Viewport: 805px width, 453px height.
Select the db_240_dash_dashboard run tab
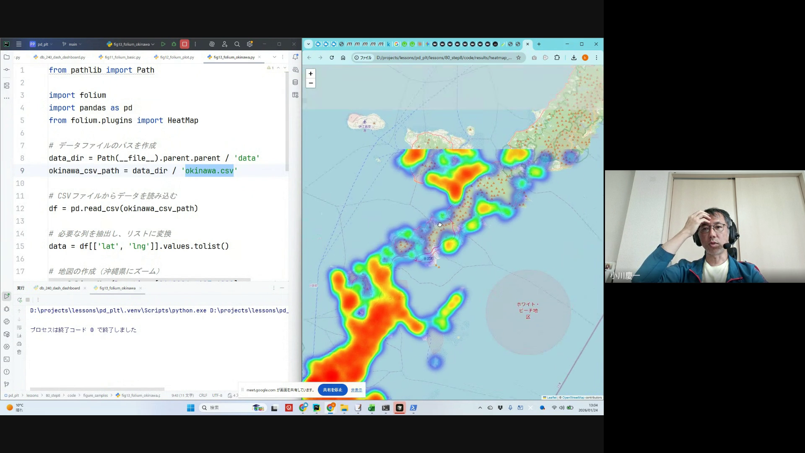coord(60,288)
